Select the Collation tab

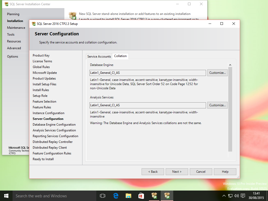[120, 56]
